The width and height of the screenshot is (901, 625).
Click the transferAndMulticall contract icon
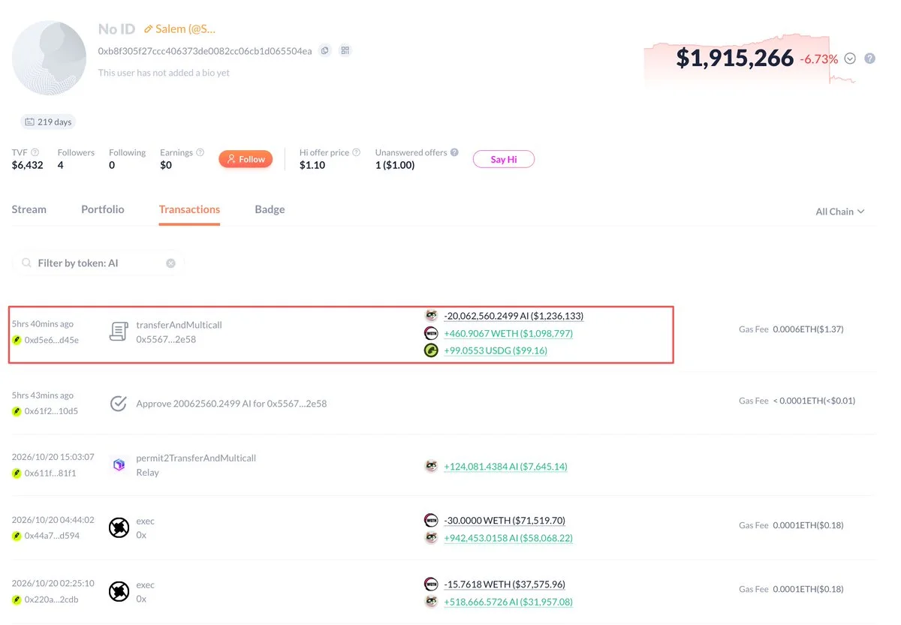[x=119, y=332]
